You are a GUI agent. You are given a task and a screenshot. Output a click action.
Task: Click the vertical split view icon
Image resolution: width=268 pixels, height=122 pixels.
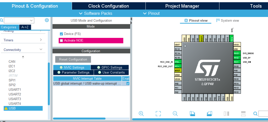pyautogui.click(x=226, y=113)
